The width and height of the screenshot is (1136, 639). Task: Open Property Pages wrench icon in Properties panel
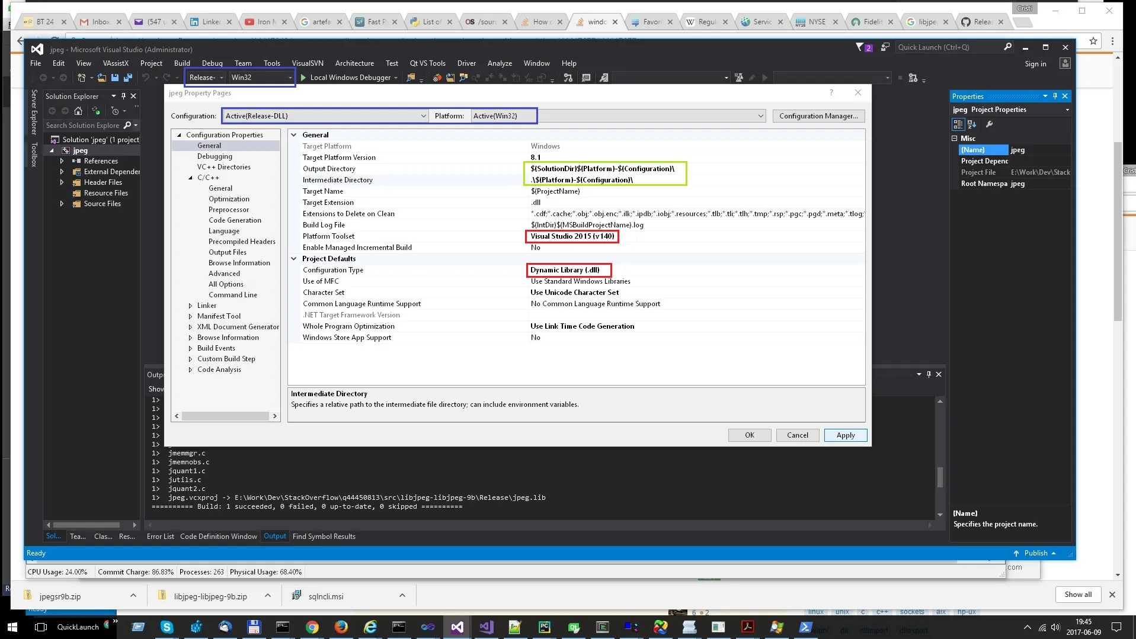click(989, 124)
